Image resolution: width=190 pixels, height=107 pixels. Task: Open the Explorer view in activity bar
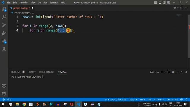pyautogui.click(x=4, y=9)
